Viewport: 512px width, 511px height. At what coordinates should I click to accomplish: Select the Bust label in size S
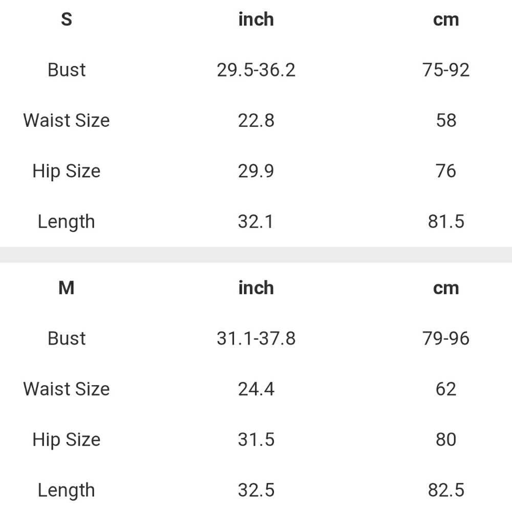(66, 70)
